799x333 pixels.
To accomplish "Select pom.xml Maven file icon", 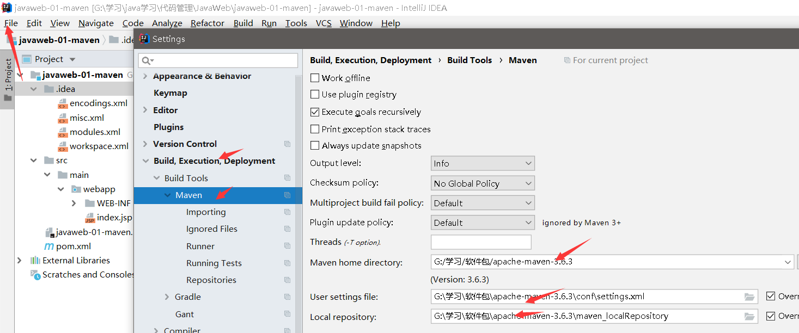I will click(x=48, y=246).
